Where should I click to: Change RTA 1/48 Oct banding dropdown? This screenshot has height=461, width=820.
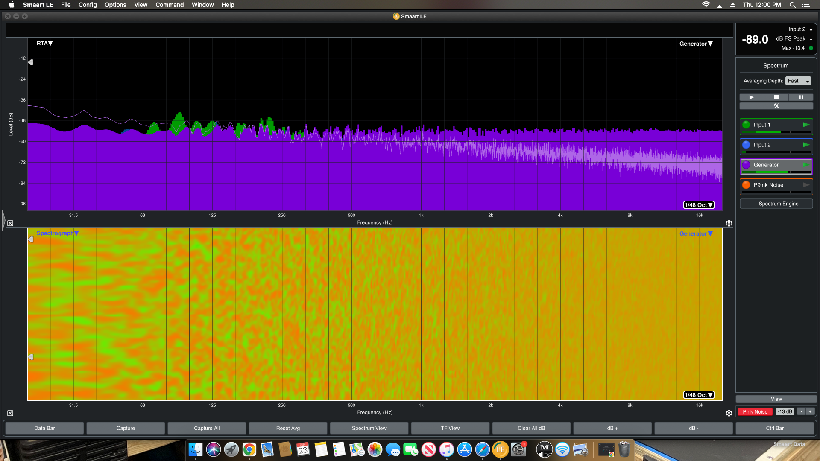click(x=699, y=205)
